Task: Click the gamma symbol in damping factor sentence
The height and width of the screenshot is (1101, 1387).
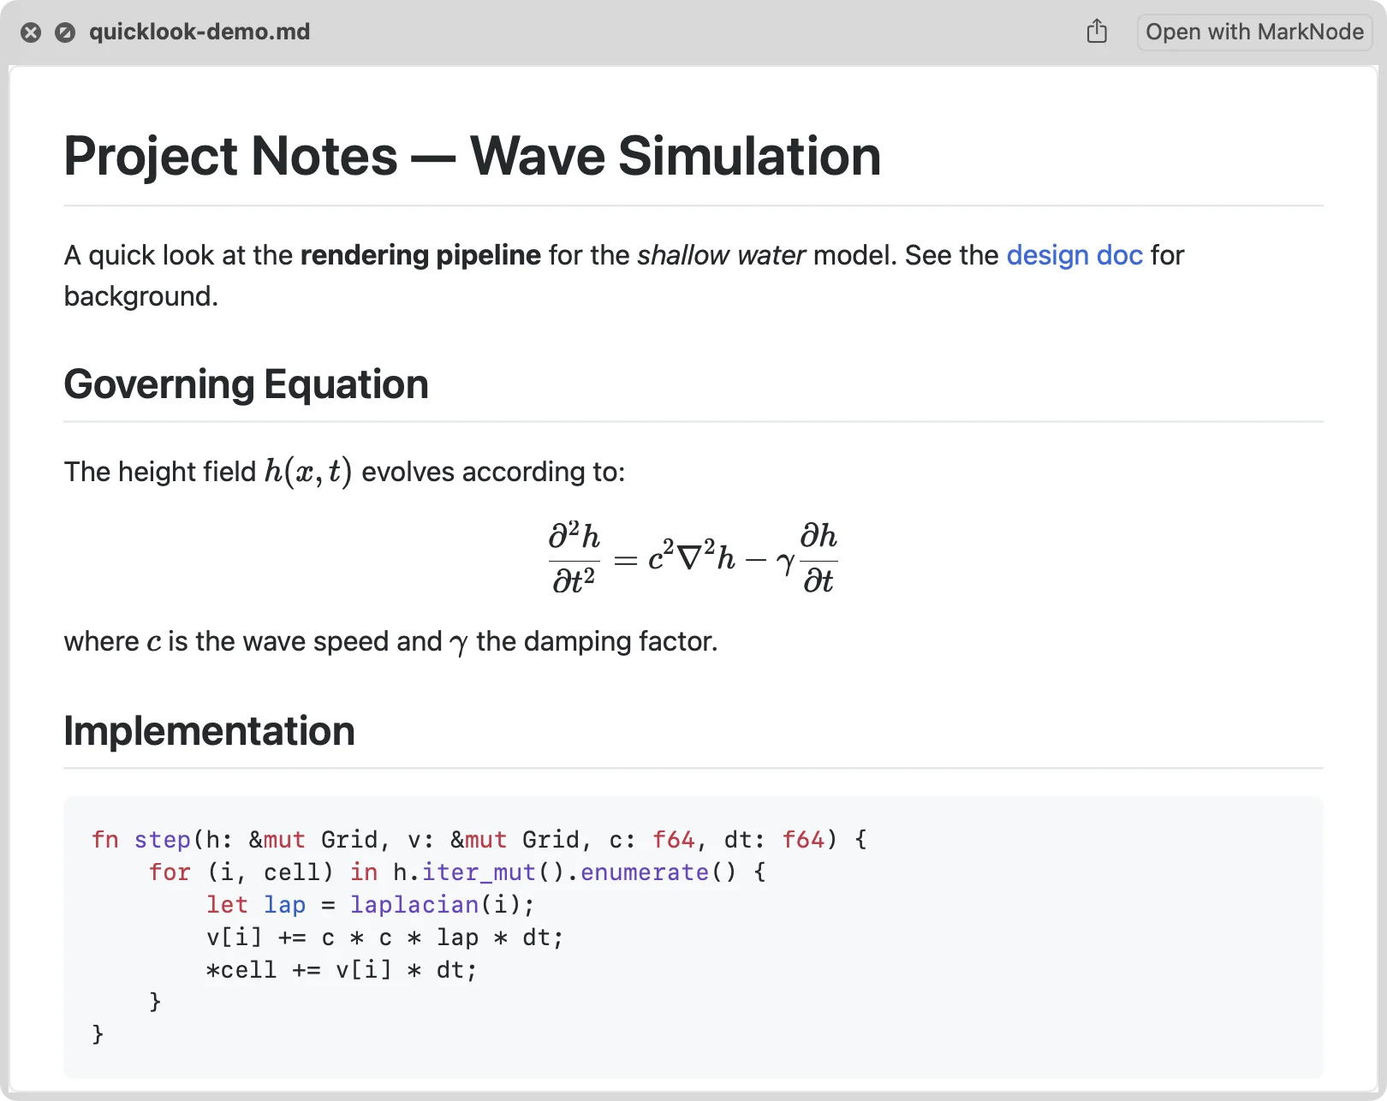Action: (x=459, y=642)
